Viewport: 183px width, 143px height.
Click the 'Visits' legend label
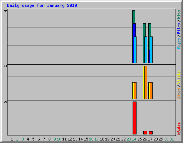179,78
